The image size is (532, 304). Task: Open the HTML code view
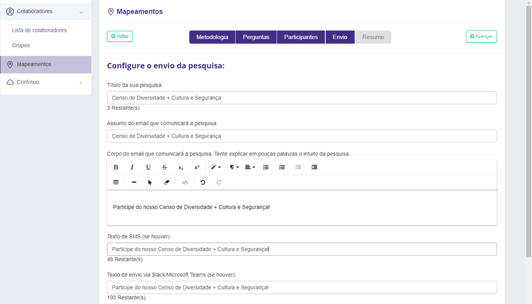pyautogui.click(x=185, y=182)
